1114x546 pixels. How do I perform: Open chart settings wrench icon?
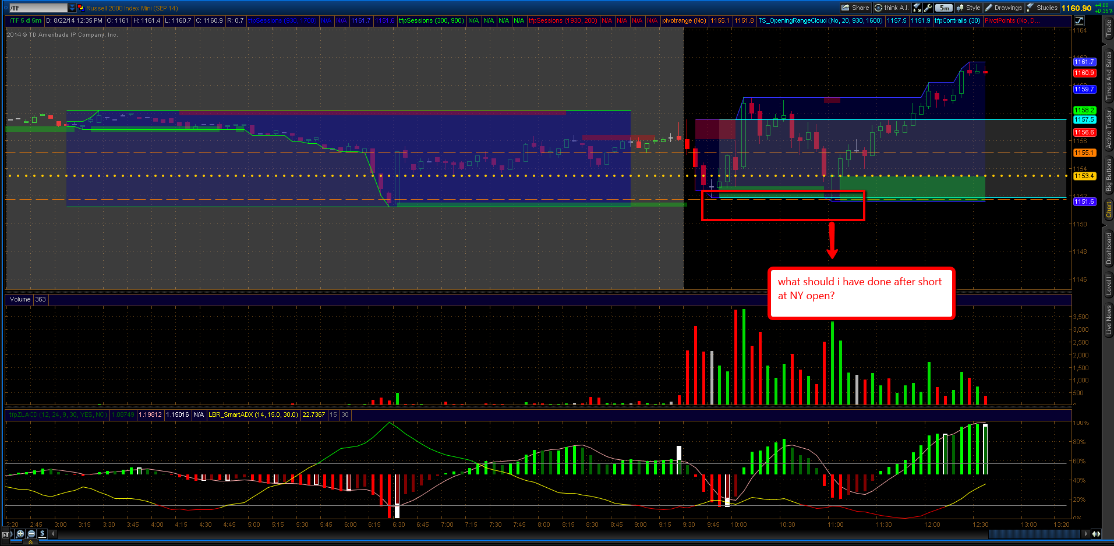pos(928,8)
